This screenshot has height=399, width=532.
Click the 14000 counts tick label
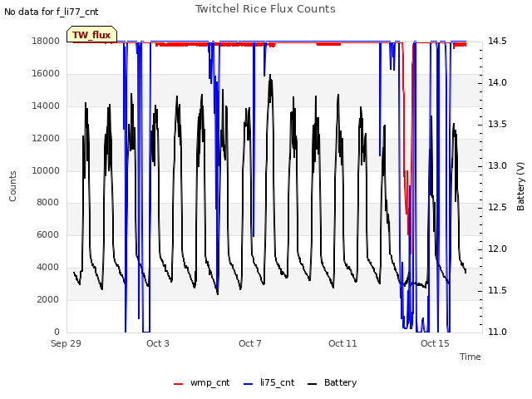coord(46,106)
